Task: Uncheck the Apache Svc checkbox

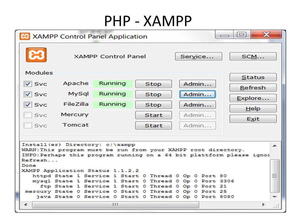Action: (x=28, y=84)
